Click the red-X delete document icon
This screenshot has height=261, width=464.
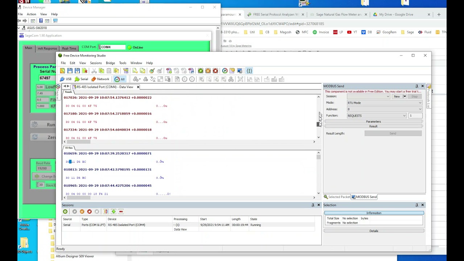[x=84, y=71]
